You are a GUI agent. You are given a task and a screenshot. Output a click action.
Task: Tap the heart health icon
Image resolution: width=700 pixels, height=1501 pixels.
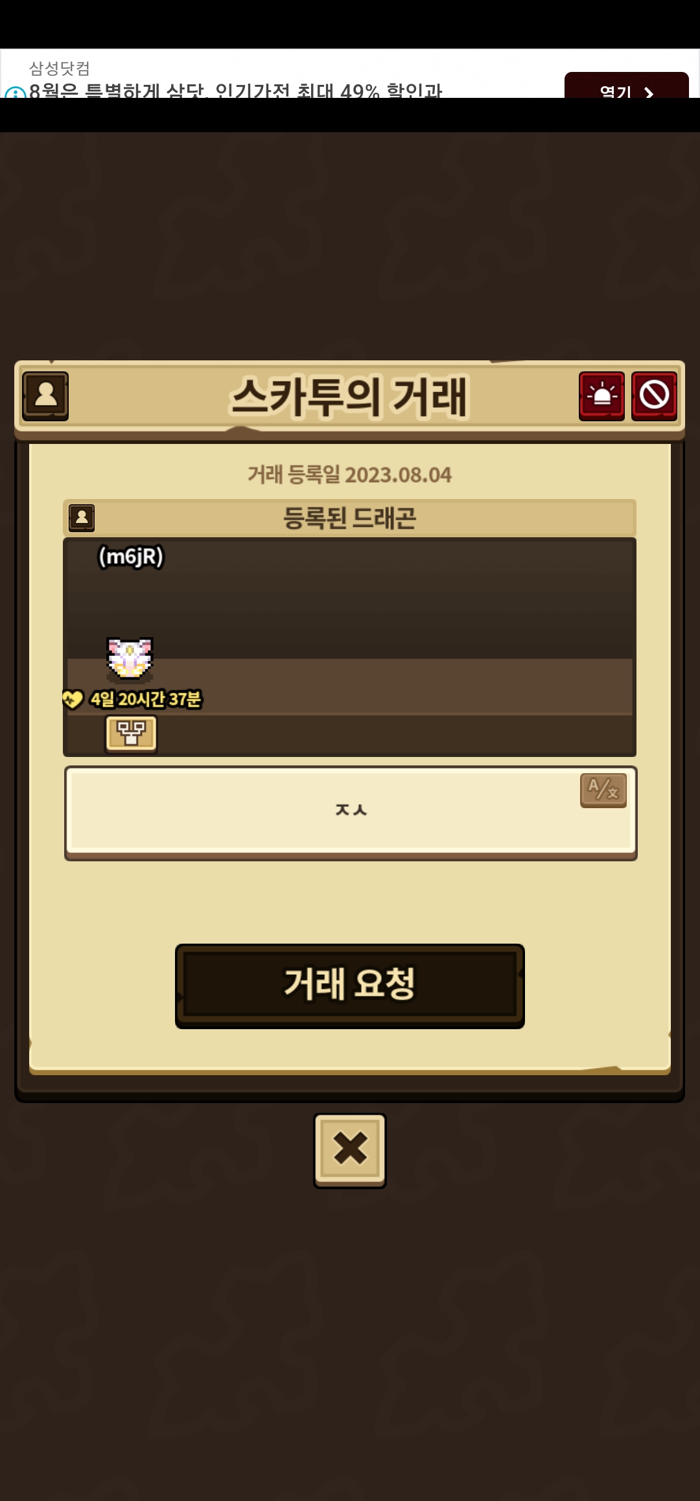[x=73, y=699]
